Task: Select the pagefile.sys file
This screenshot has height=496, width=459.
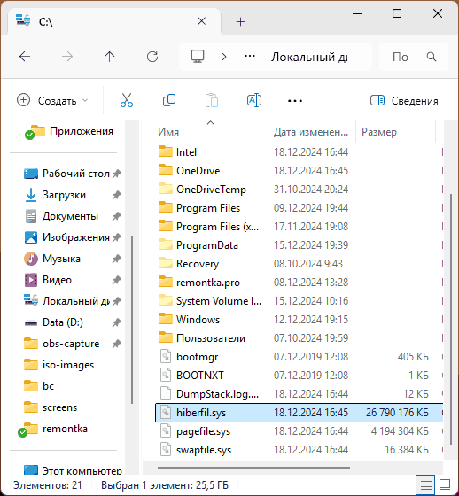Action: click(194, 431)
